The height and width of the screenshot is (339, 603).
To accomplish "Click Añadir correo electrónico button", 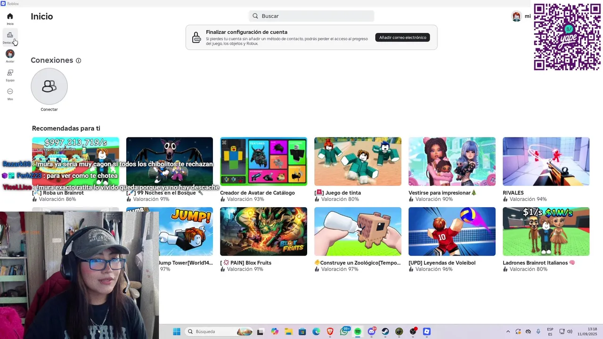I will [x=403, y=38].
